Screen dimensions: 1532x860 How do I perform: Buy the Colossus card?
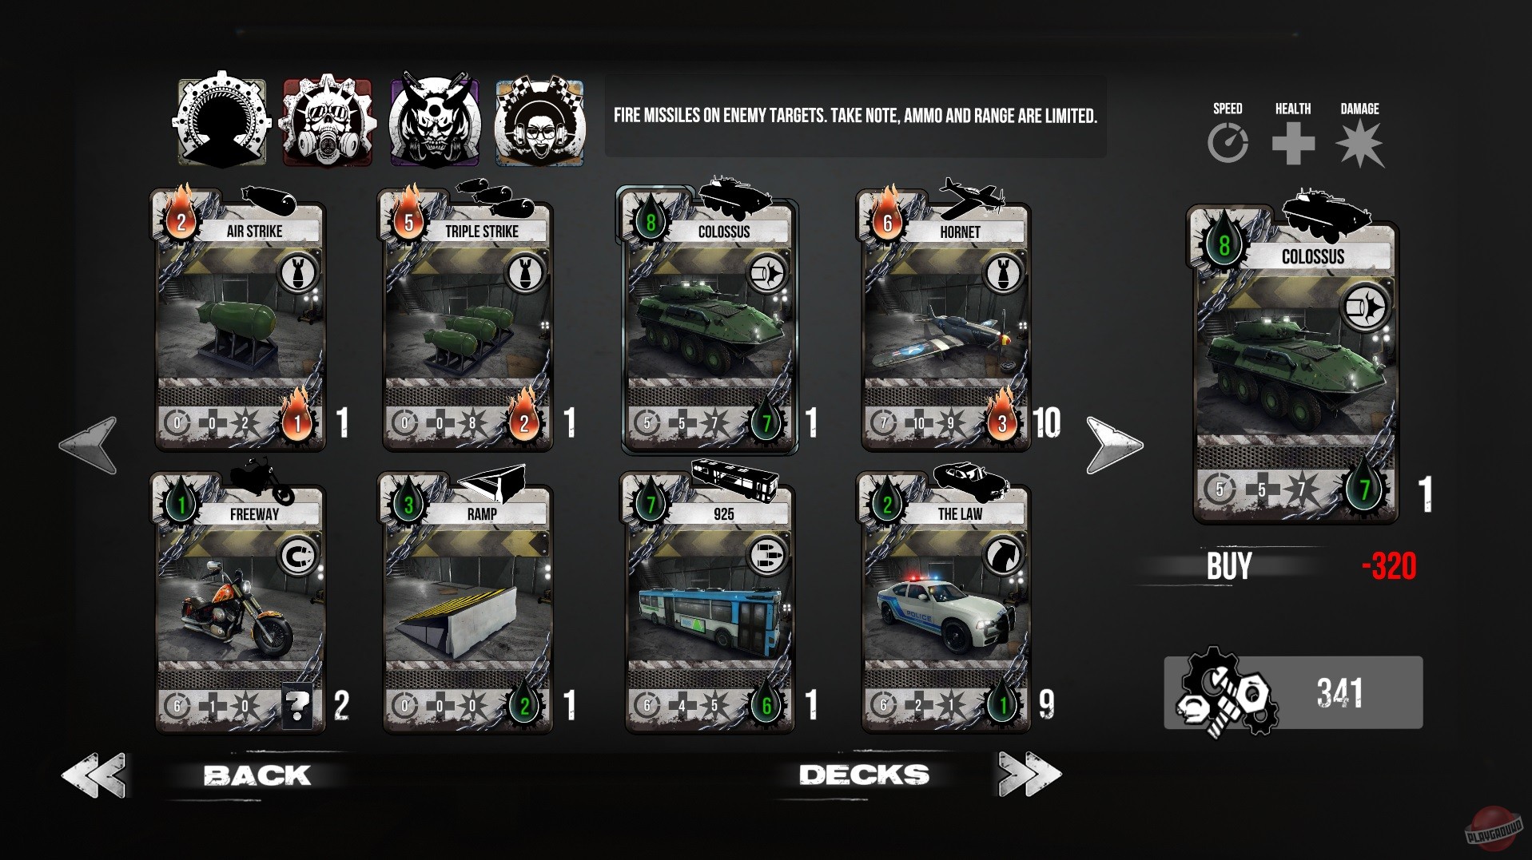click(x=1229, y=566)
